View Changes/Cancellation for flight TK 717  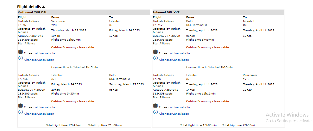pyautogui.click(x=174, y=60)
